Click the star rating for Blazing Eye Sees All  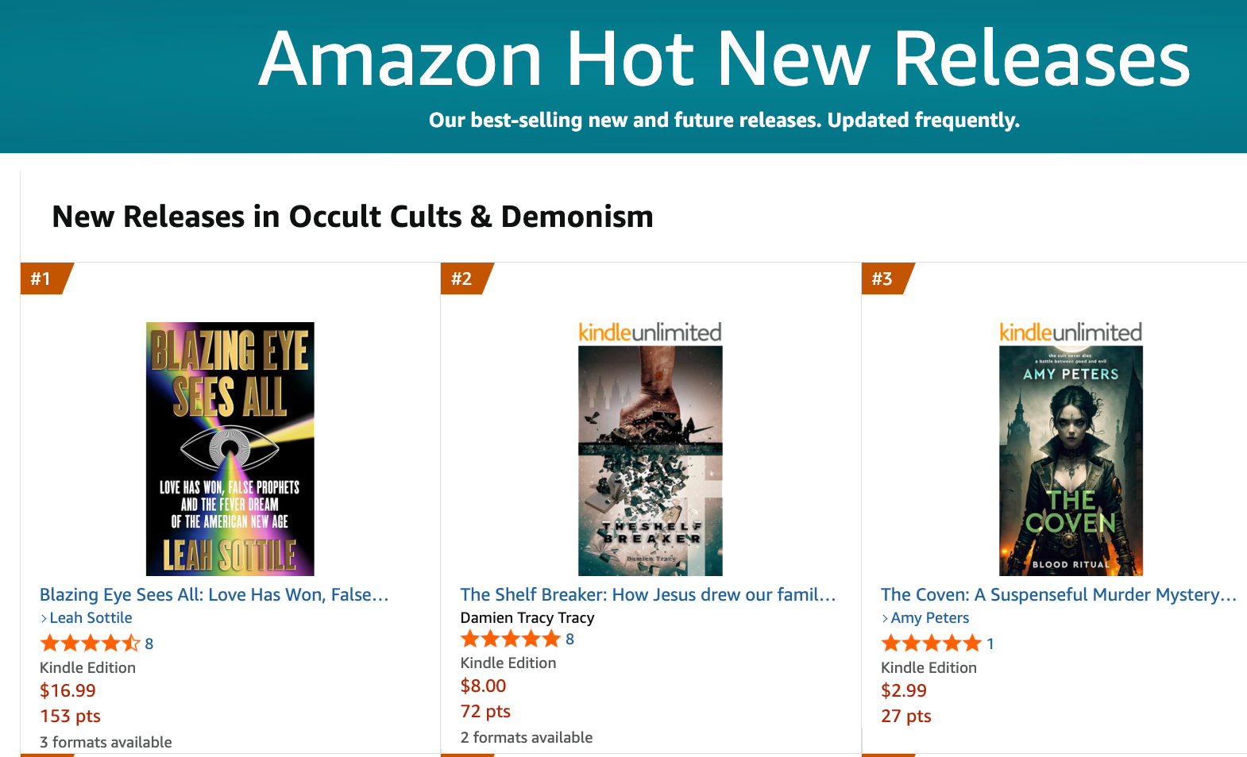coord(90,644)
